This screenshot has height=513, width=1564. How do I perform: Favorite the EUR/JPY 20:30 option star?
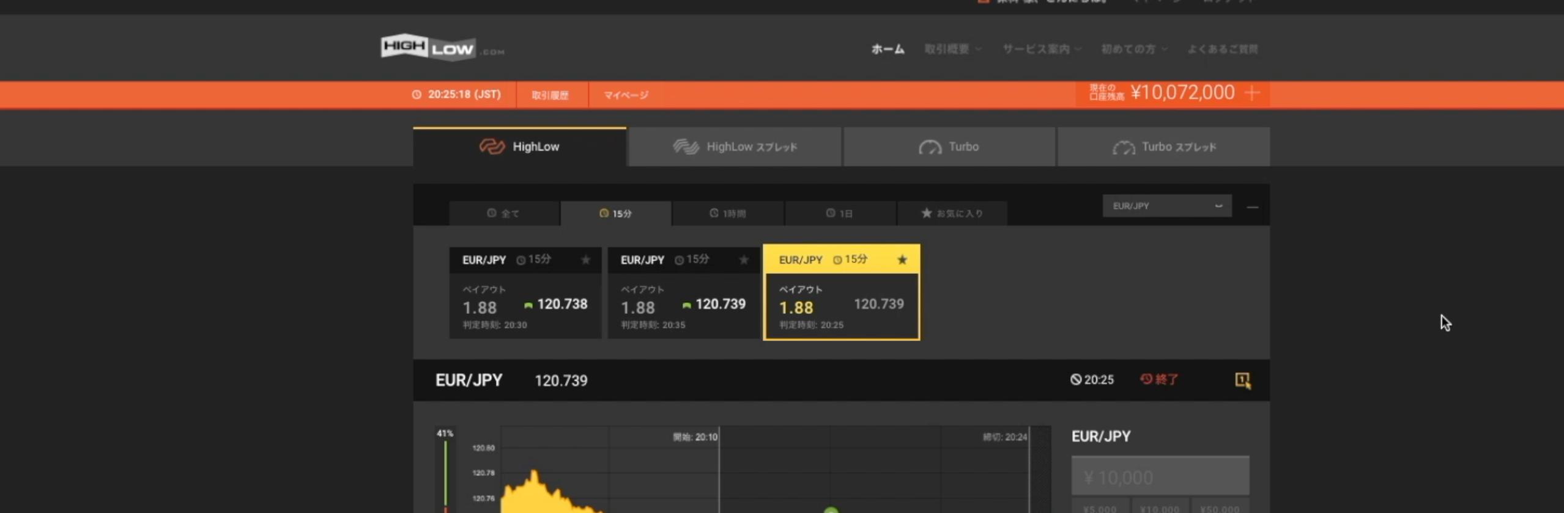[x=585, y=260]
